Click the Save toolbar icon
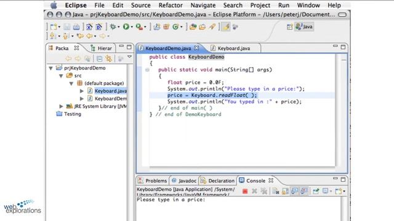Viewport: 394px width, 221px height. pyautogui.click(x=67, y=27)
